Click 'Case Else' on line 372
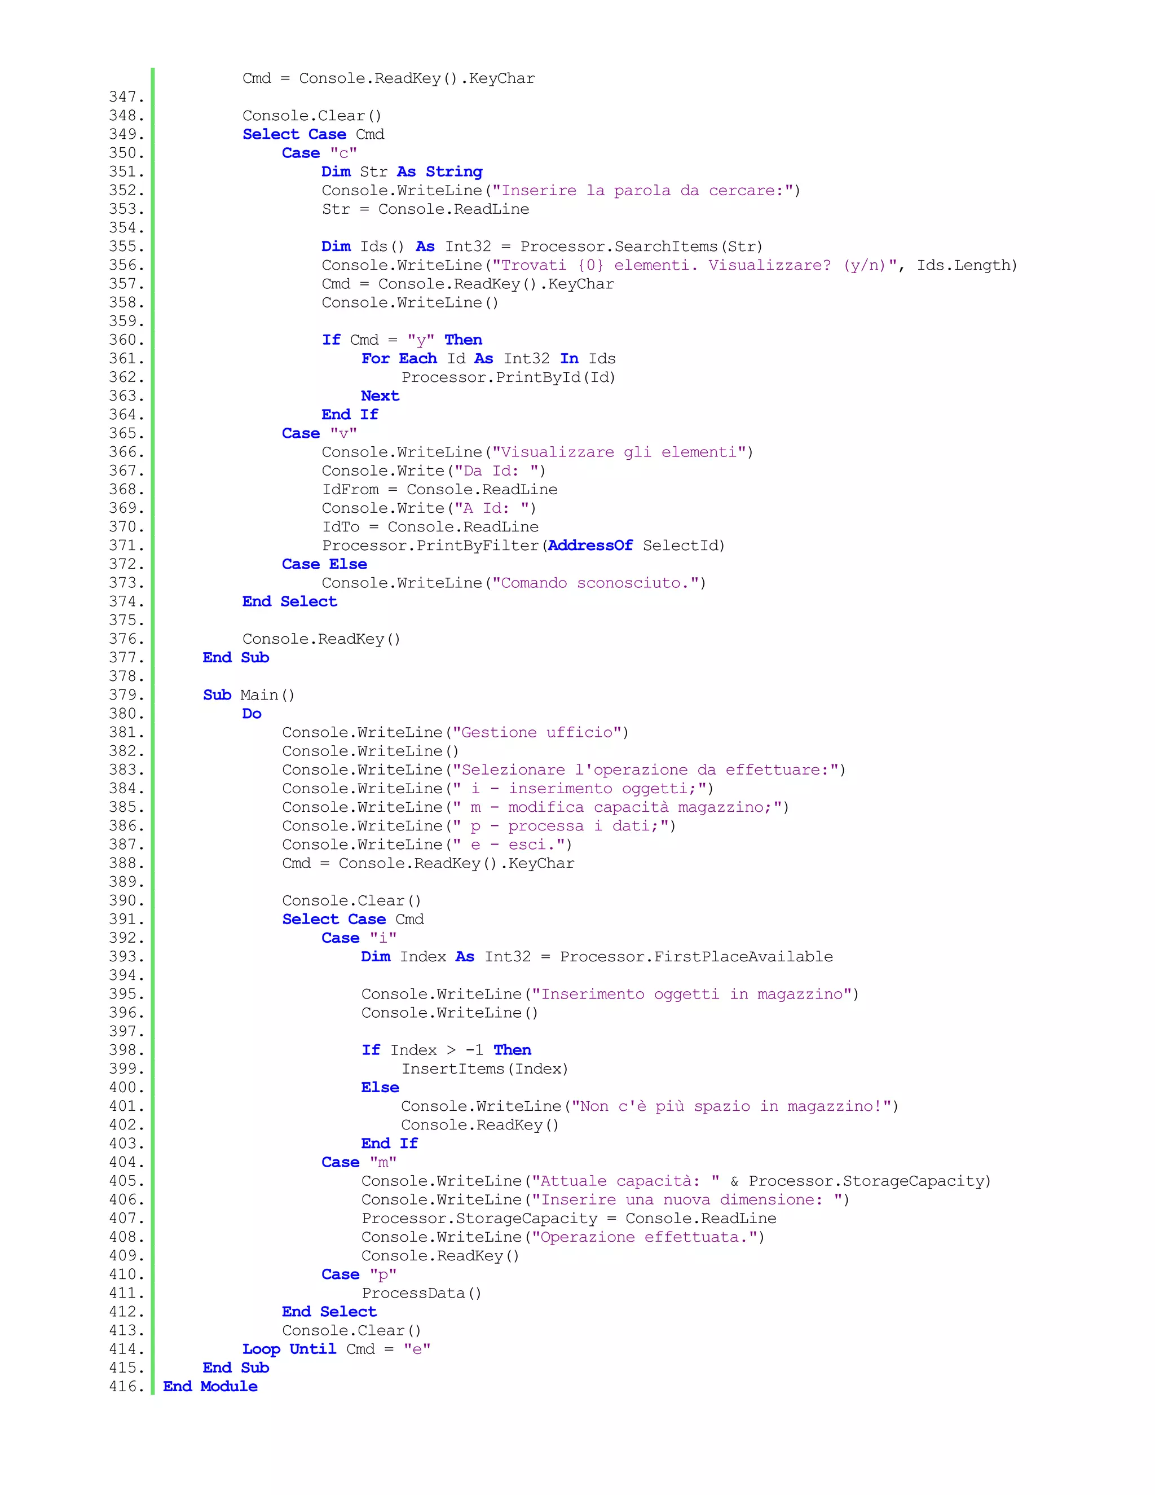This screenshot has width=1155, height=1495. 324,564
